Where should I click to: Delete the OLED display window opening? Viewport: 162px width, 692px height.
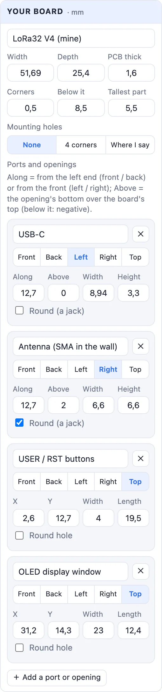click(141, 571)
